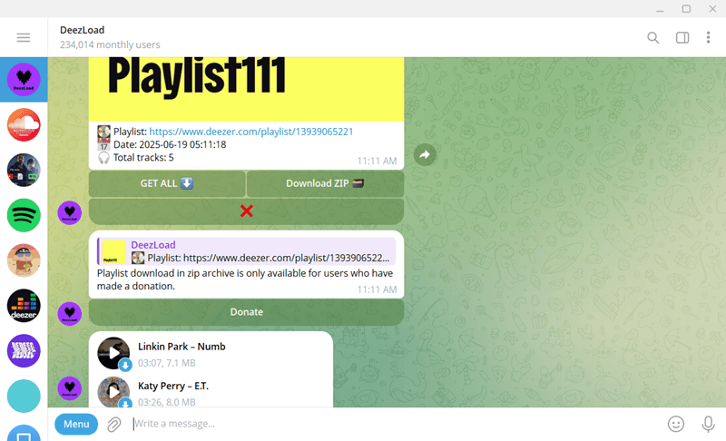Open the Deezer chat in sidebar

(x=24, y=306)
